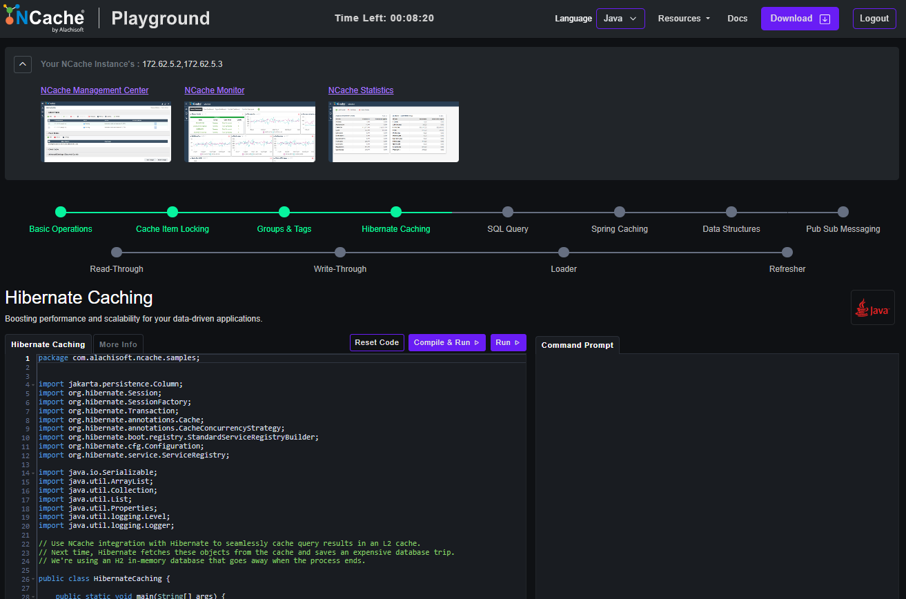The width and height of the screenshot is (906, 599).
Task: Select the Spring Caching step
Action: tap(620, 212)
